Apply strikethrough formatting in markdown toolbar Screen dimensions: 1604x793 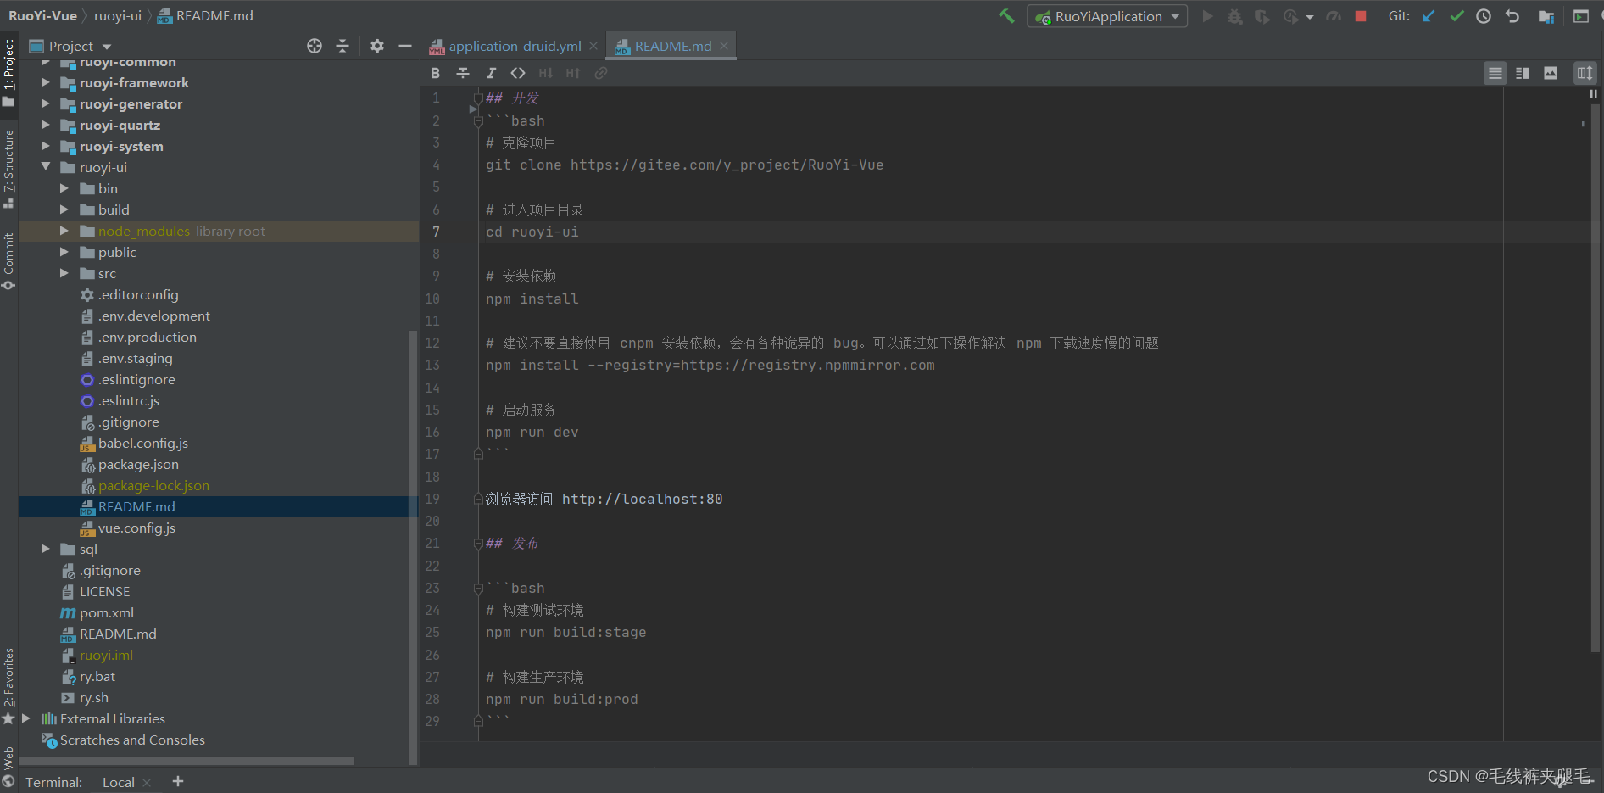pyautogui.click(x=463, y=73)
